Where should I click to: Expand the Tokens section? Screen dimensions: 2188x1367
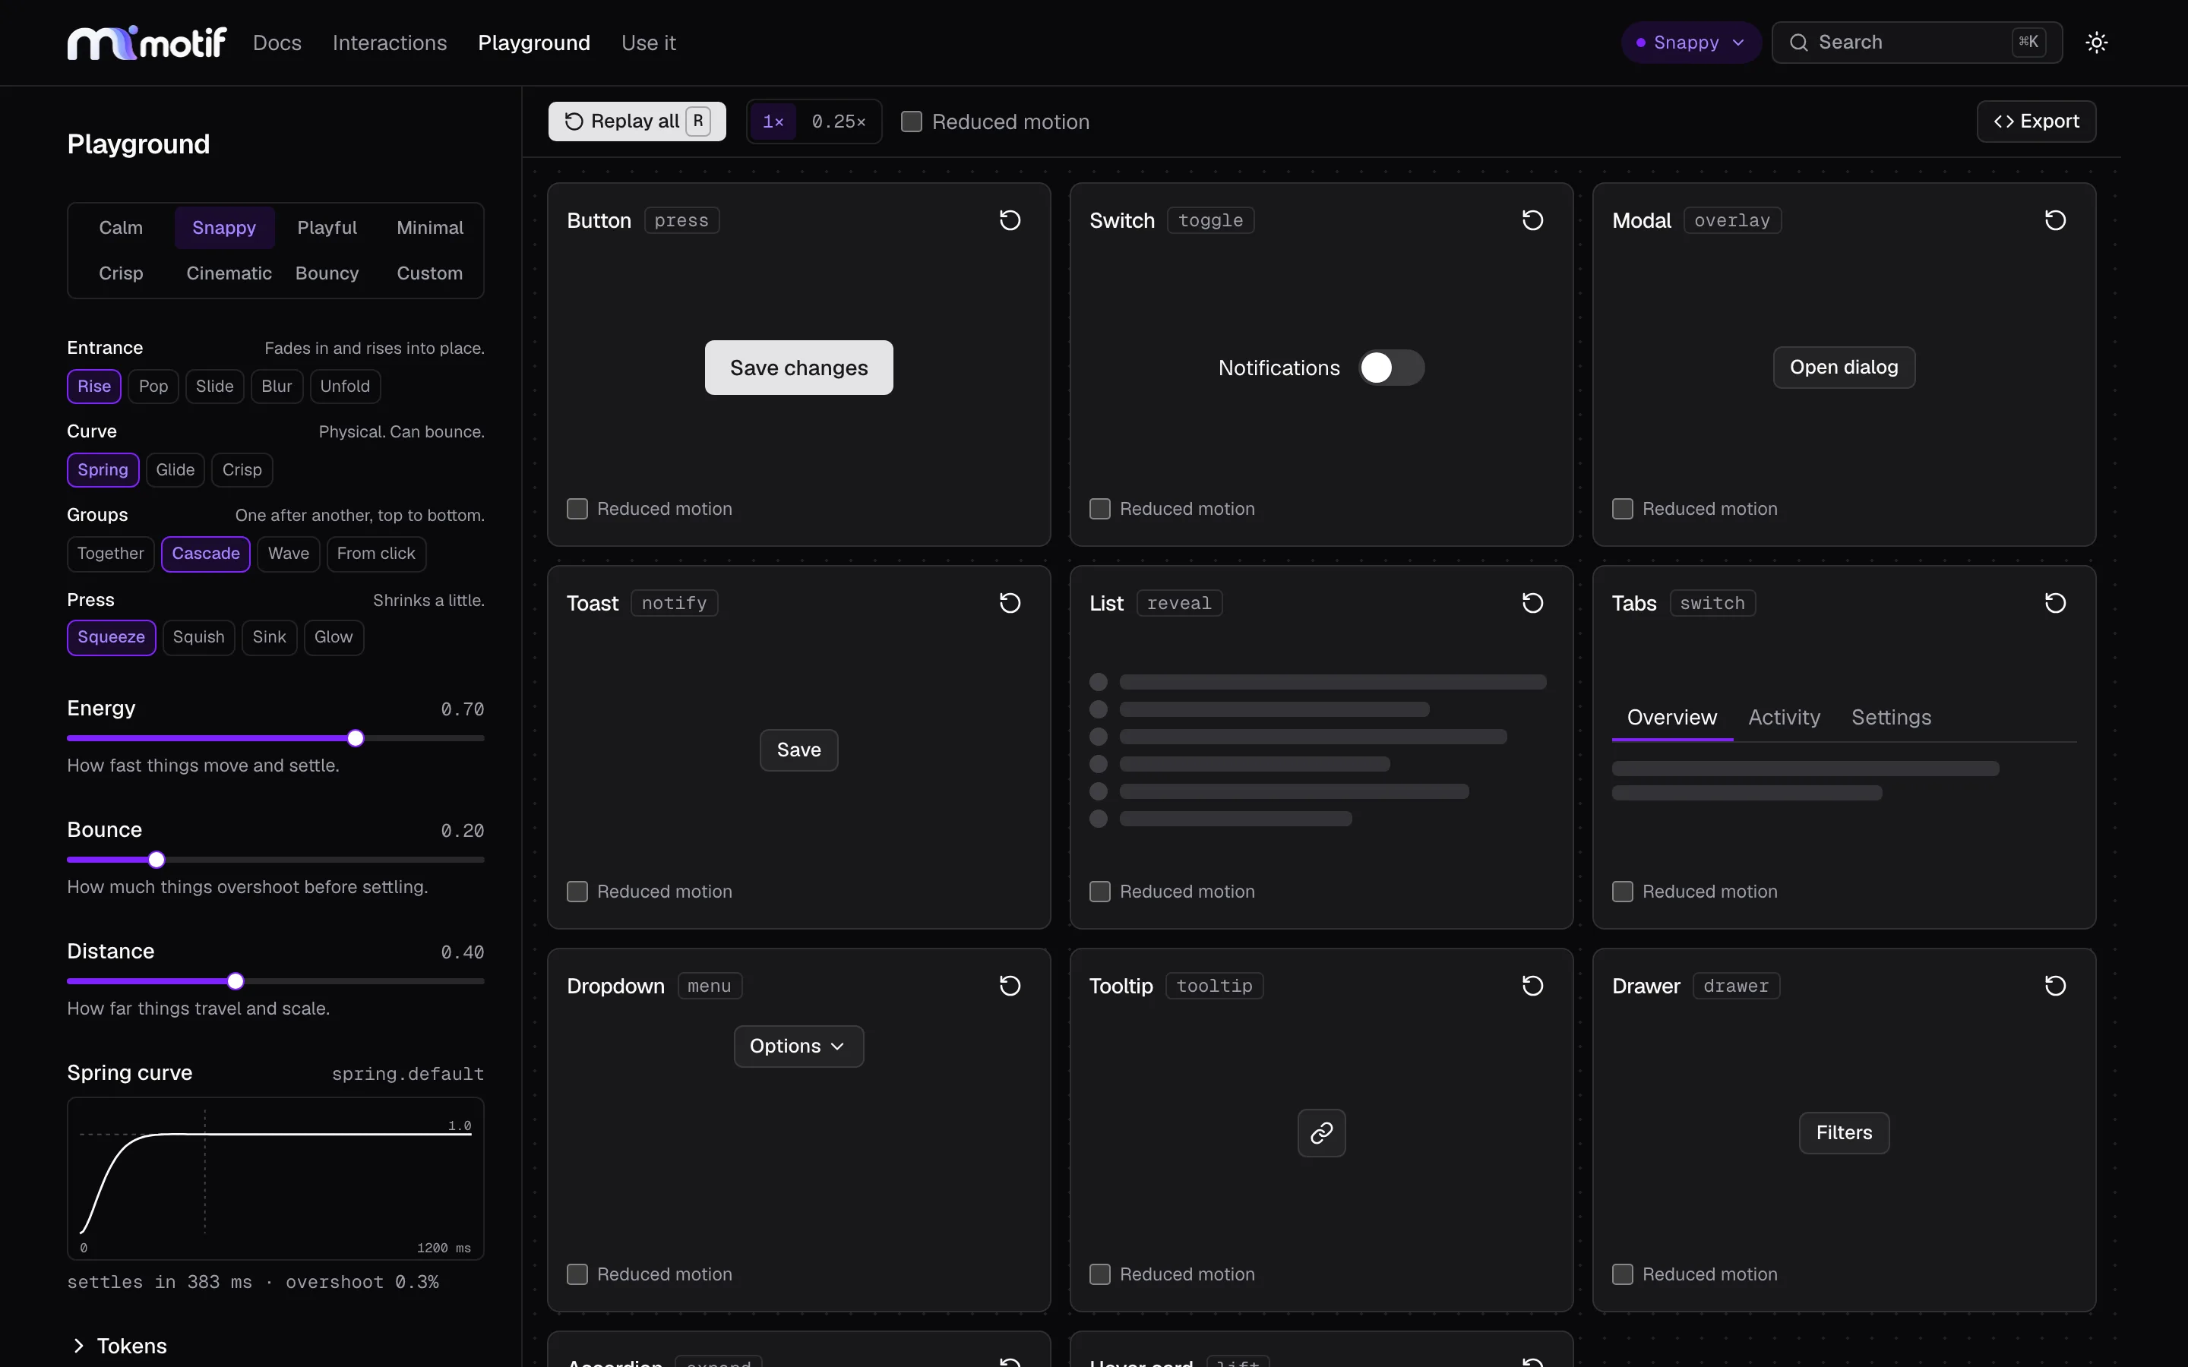118,1345
